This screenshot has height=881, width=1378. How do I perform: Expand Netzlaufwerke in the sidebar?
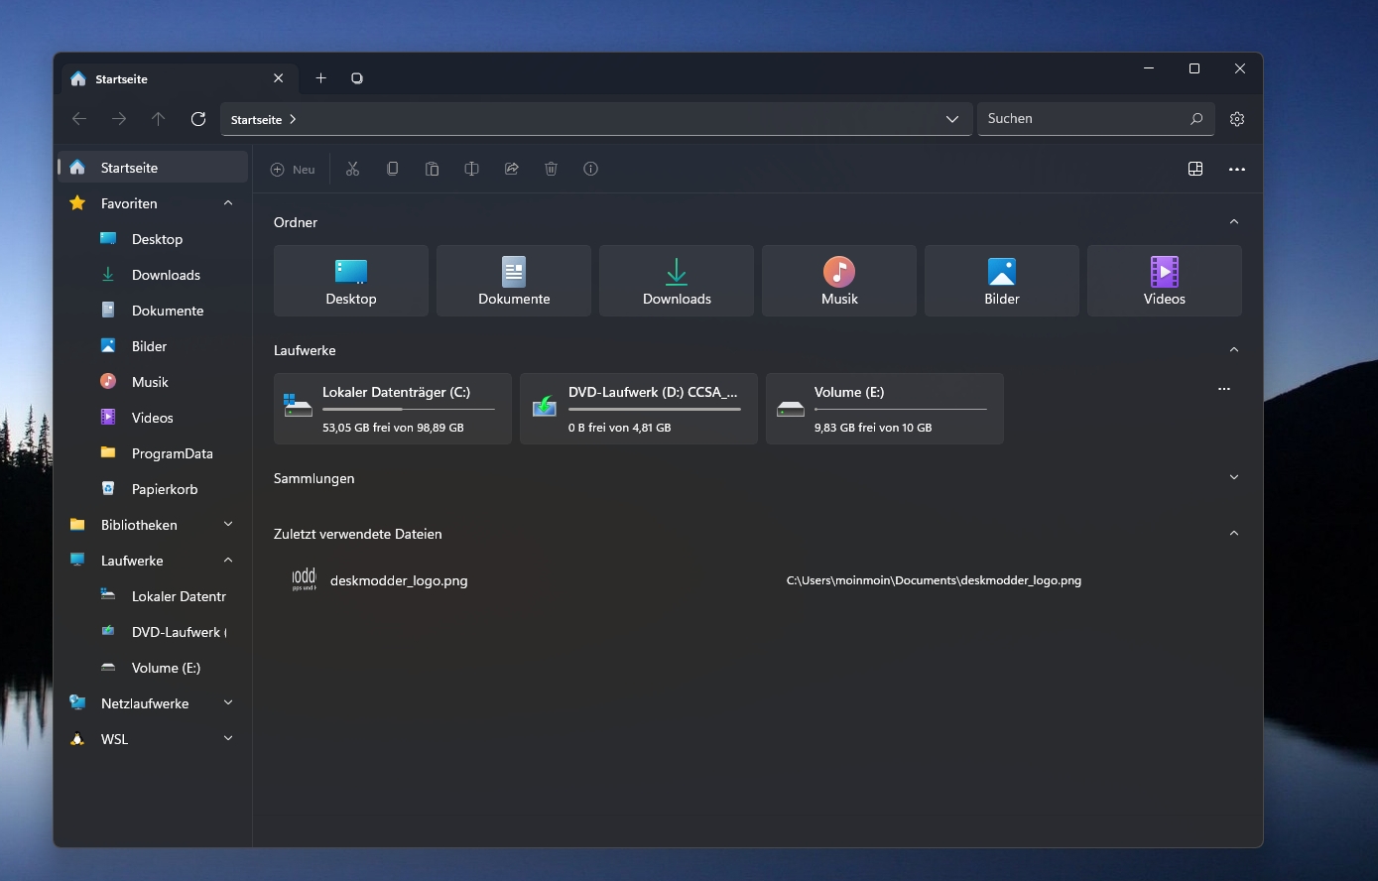pos(228,703)
